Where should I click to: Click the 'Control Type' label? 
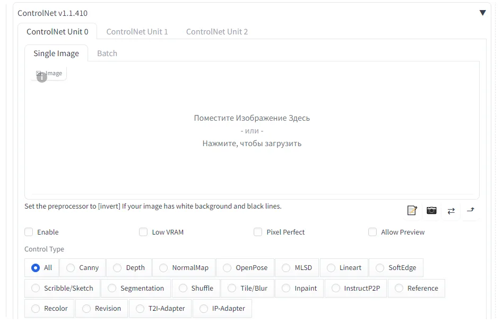[44, 249]
